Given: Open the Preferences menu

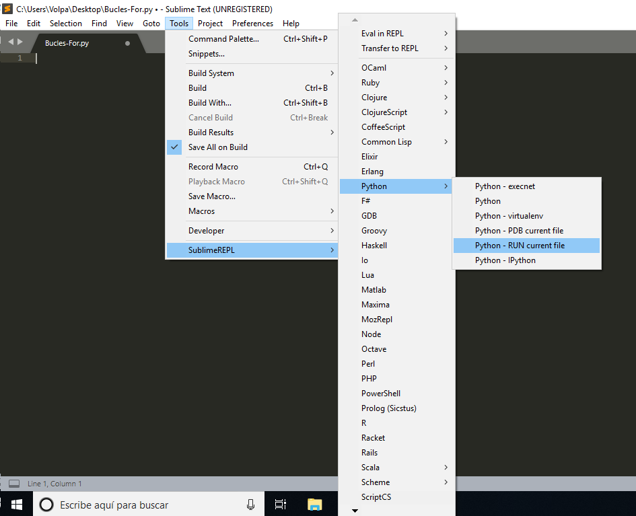Looking at the screenshot, I should click(252, 24).
